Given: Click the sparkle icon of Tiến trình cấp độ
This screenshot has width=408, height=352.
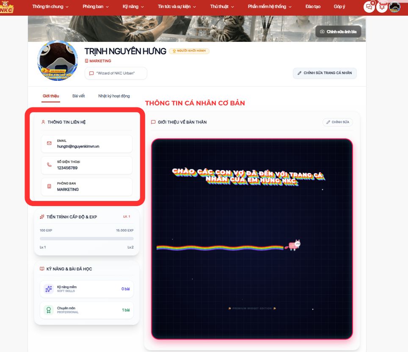Looking at the screenshot, I should point(41,217).
